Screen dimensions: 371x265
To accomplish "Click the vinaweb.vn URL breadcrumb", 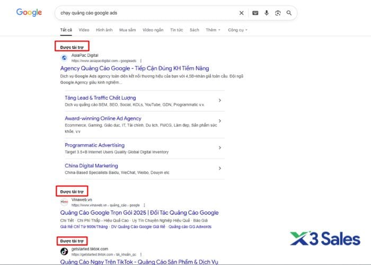I will click(105, 206).
